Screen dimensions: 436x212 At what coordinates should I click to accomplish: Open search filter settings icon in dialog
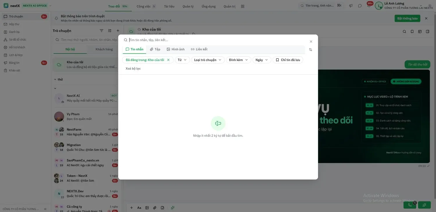[x=310, y=50]
